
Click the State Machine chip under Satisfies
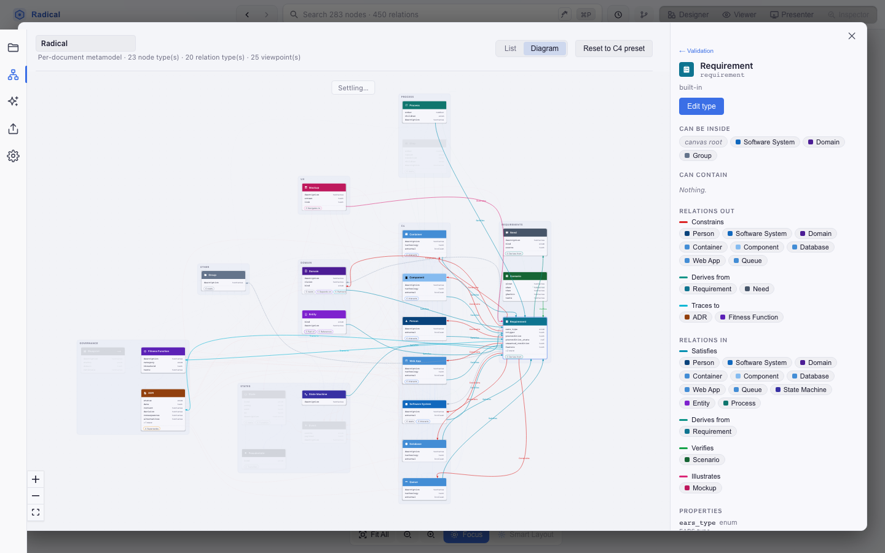coord(801,390)
